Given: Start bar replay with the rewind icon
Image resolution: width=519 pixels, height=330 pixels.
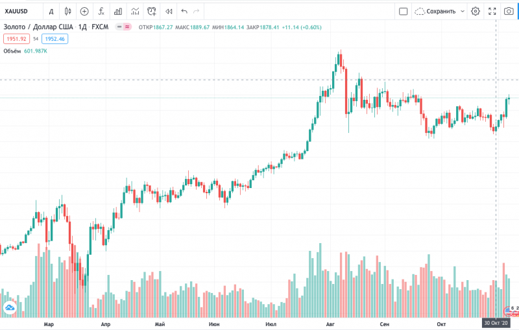Looking at the screenshot, I should [x=169, y=12].
